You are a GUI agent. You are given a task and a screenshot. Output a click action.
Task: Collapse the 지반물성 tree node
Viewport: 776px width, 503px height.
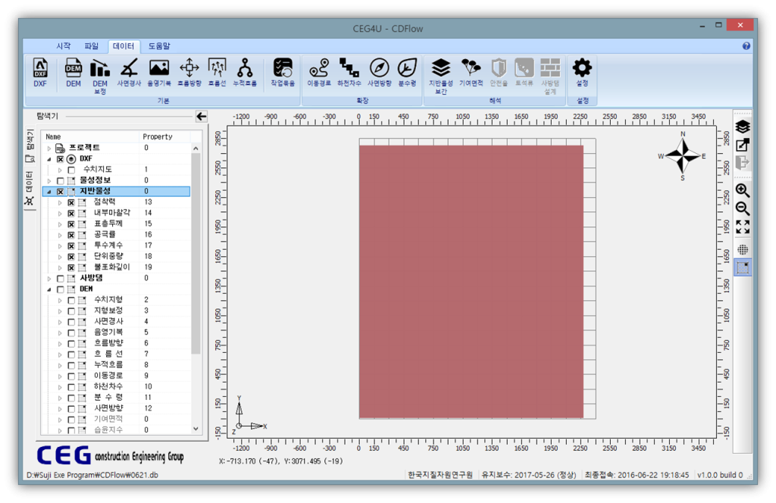(49, 192)
